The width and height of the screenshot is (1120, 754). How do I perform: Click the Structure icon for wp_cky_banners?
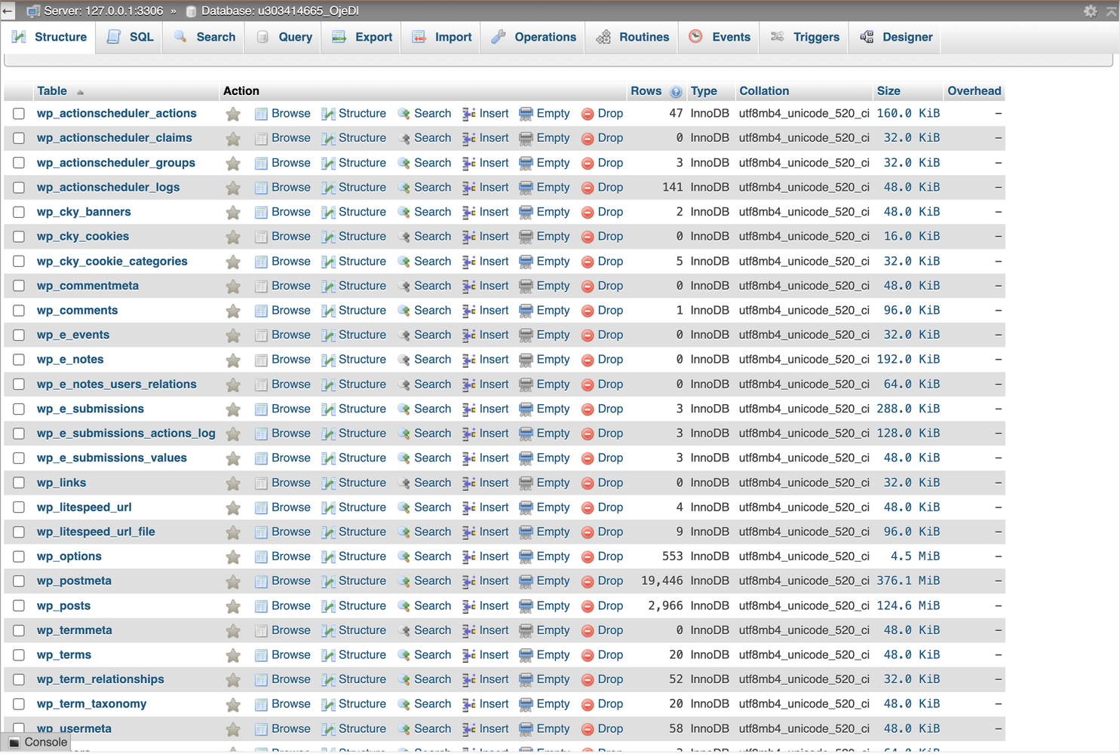click(328, 213)
